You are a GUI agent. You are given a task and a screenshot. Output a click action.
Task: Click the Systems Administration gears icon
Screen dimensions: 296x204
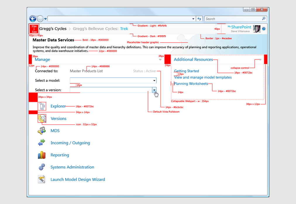[42, 167]
